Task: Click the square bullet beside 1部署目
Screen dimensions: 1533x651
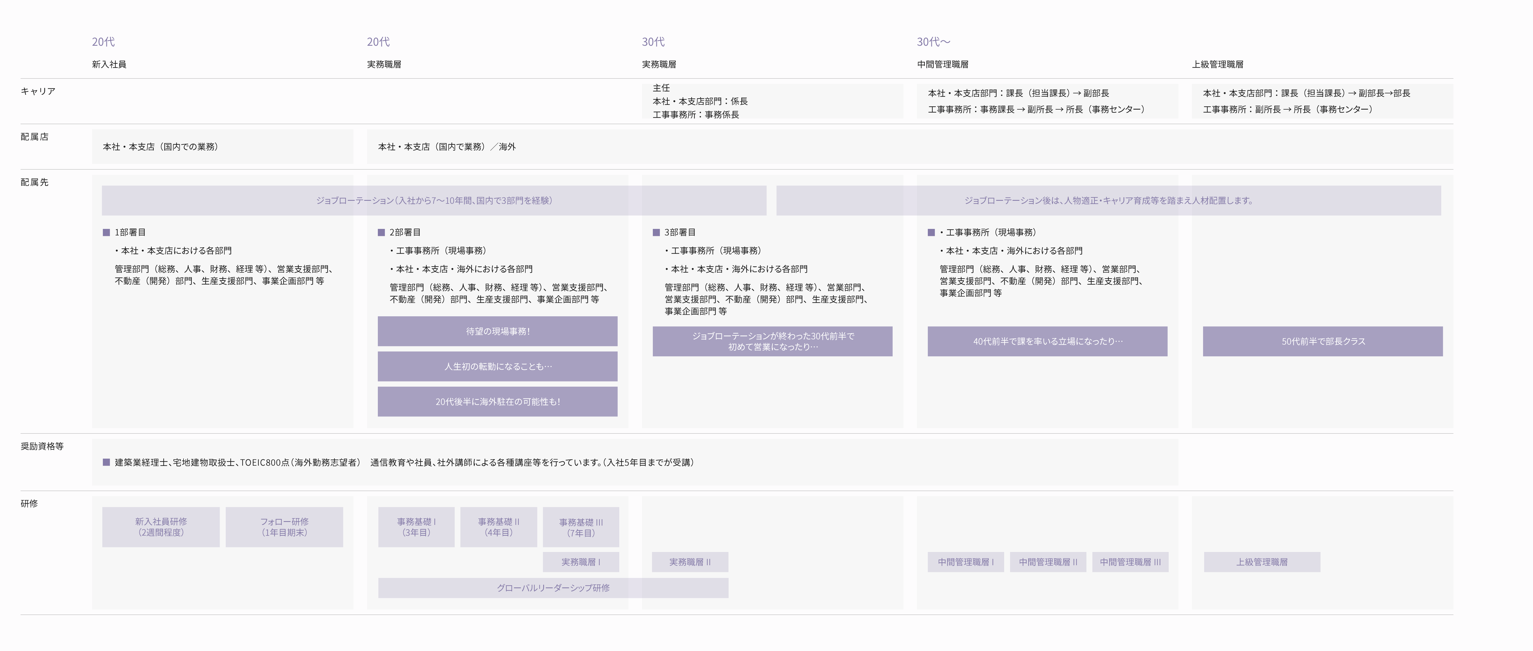Action: [x=107, y=232]
